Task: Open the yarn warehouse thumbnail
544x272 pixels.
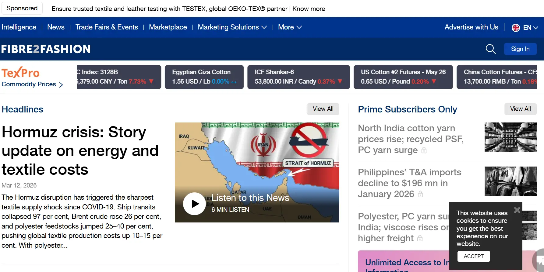Action: [x=510, y=137]
